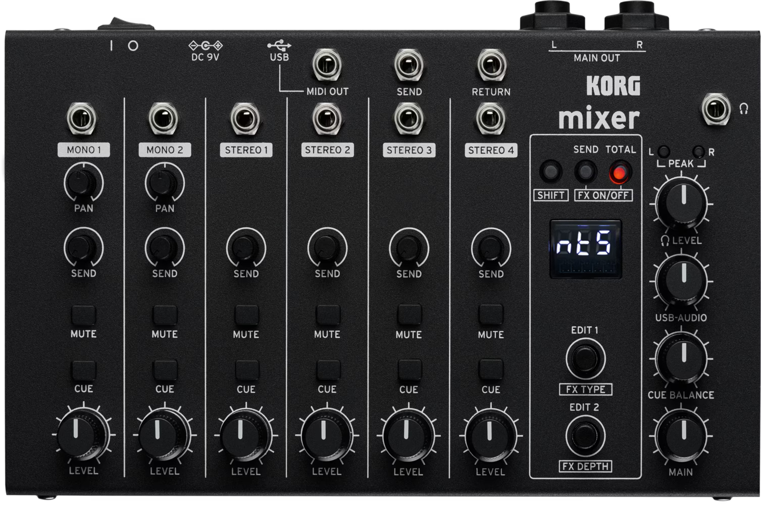Click the right PEAK LED
The height and width of the screenshot is (505, 761).
(x=699, y=151)
